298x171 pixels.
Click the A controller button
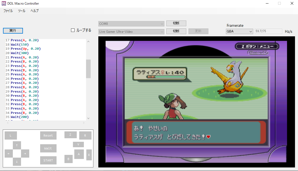(x=79, y=154)
